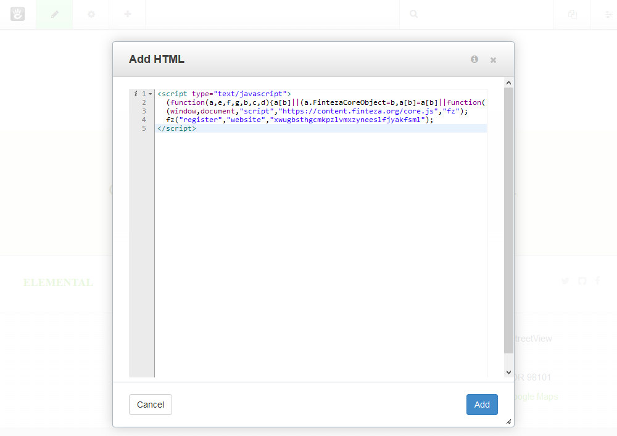Toggle the pencil edit mode icon

54,14
